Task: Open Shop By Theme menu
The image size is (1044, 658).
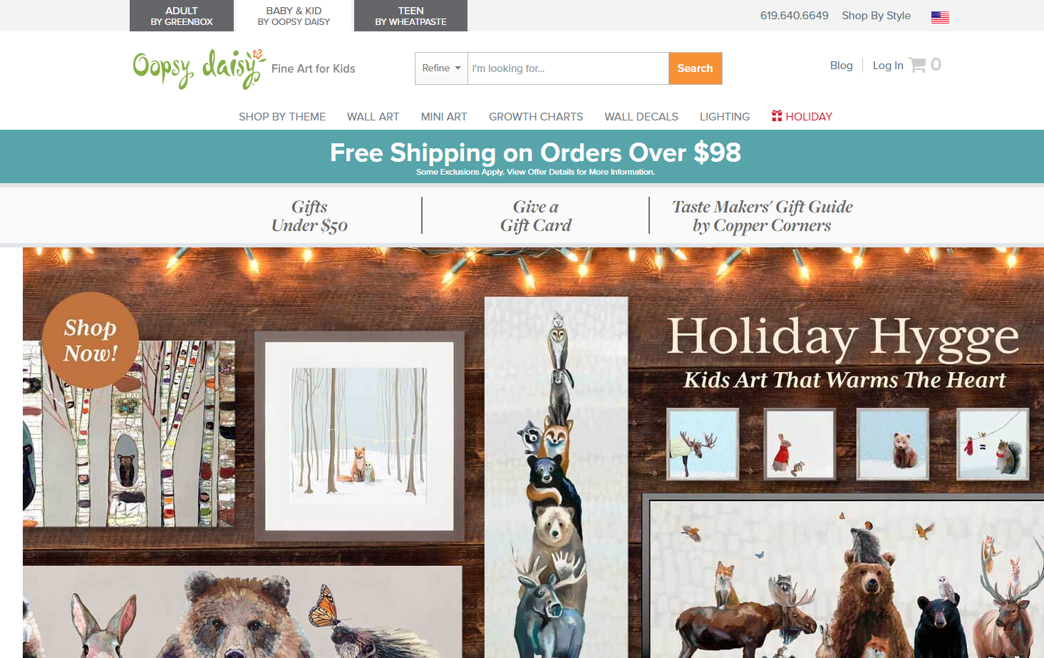Action: coord(282,117)
